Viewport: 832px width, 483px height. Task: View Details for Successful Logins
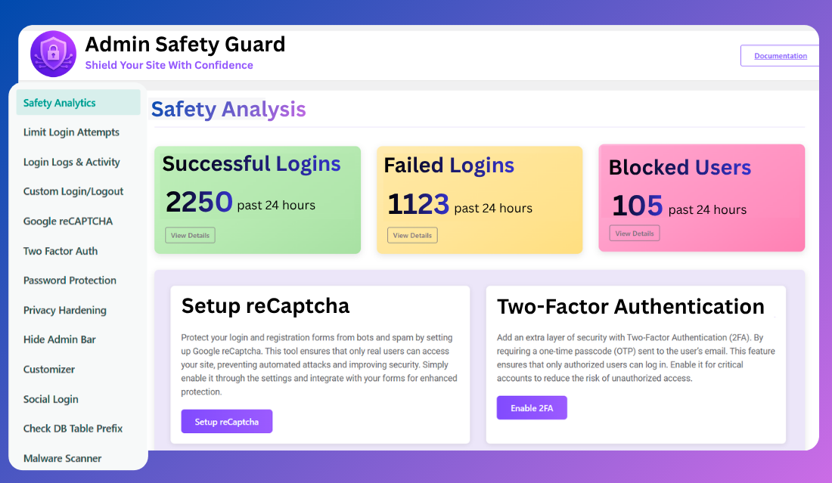pyautogui.click(x=190, y=235)
